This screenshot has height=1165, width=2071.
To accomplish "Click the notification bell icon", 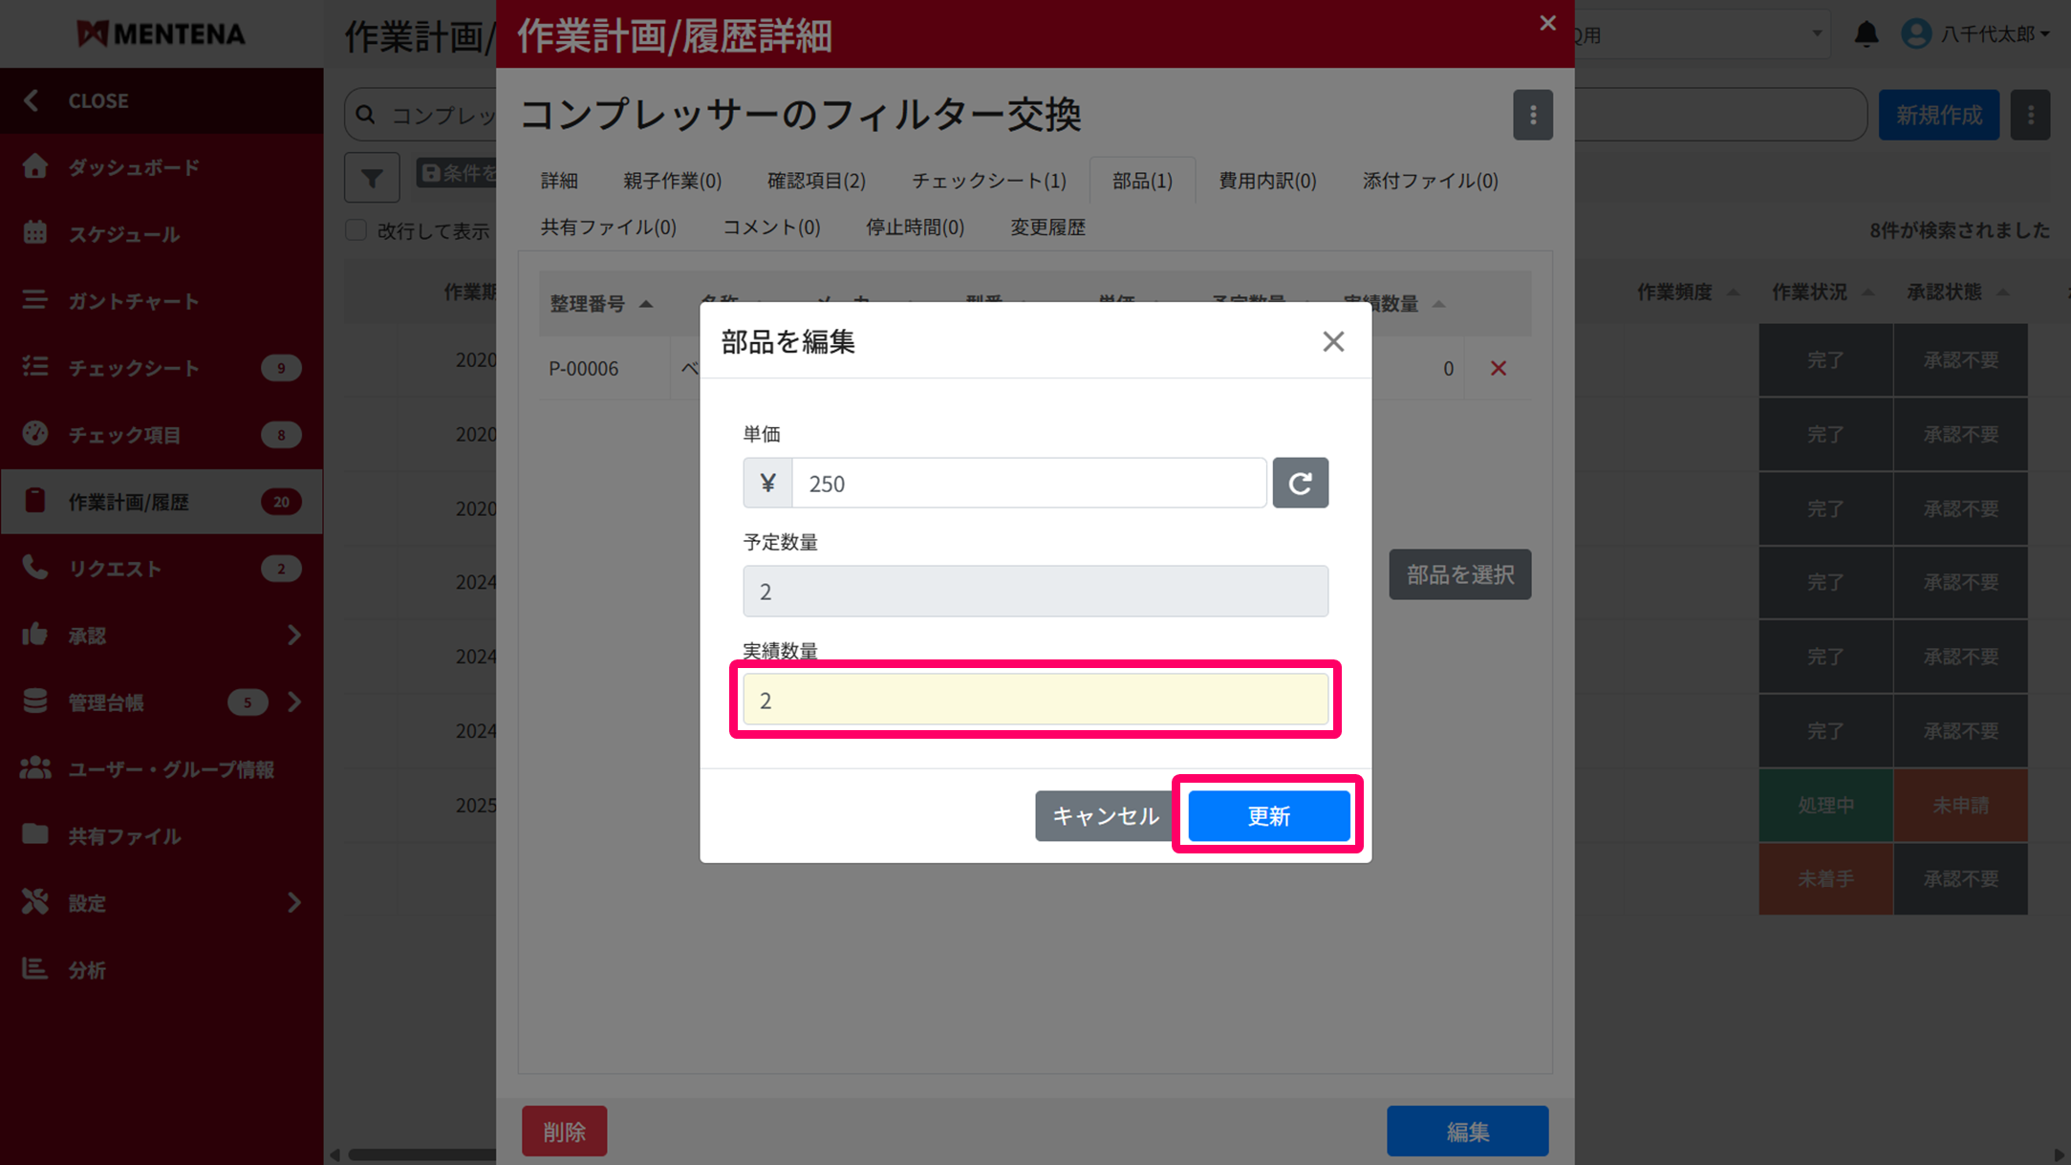I will pyautogui.click(x=1866, y=34).
